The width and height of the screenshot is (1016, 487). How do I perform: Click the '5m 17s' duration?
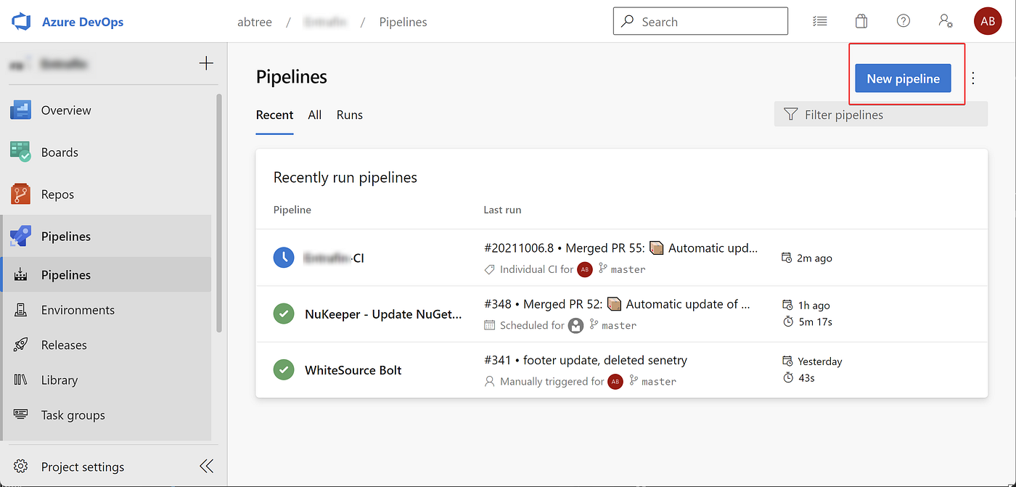[814, 322]
